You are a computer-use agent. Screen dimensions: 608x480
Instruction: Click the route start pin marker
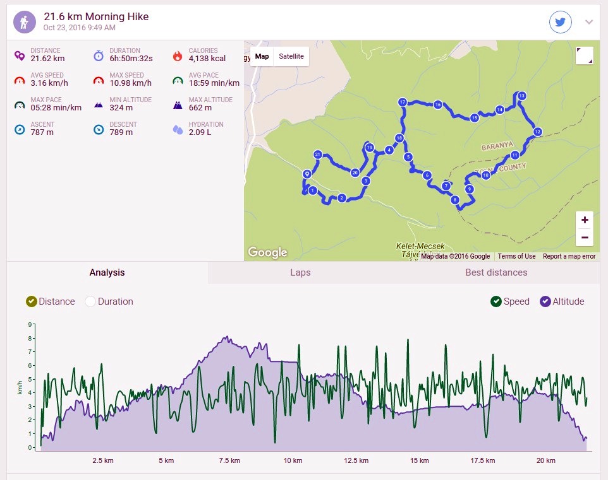click(307, 174)
